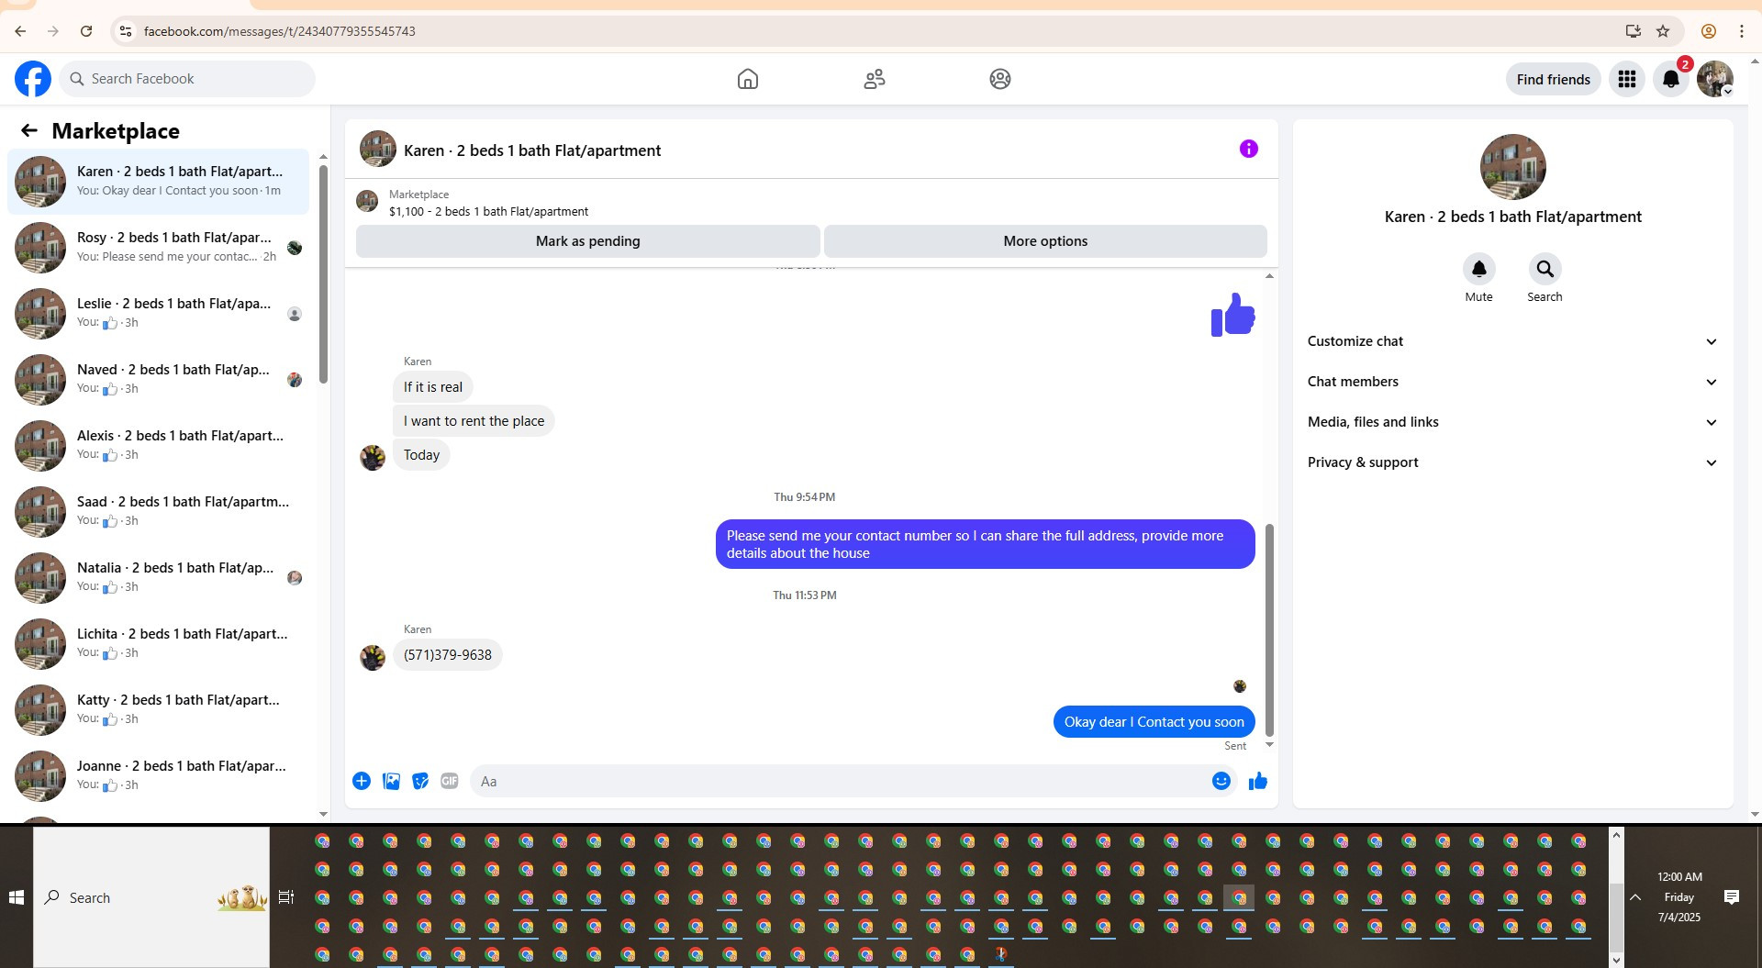
Task: Open more actions plus icon in composer
Action: pyautogui.click(x=362, y=781)
